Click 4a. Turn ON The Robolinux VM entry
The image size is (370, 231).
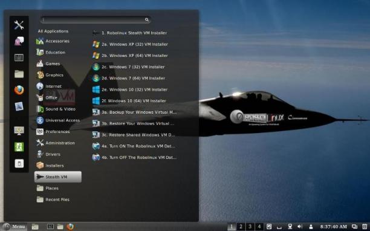pyautogui.click(x=134, y=146)
